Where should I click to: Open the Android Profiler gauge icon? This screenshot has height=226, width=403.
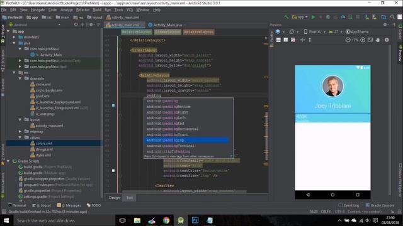click(x=343, y=17)
